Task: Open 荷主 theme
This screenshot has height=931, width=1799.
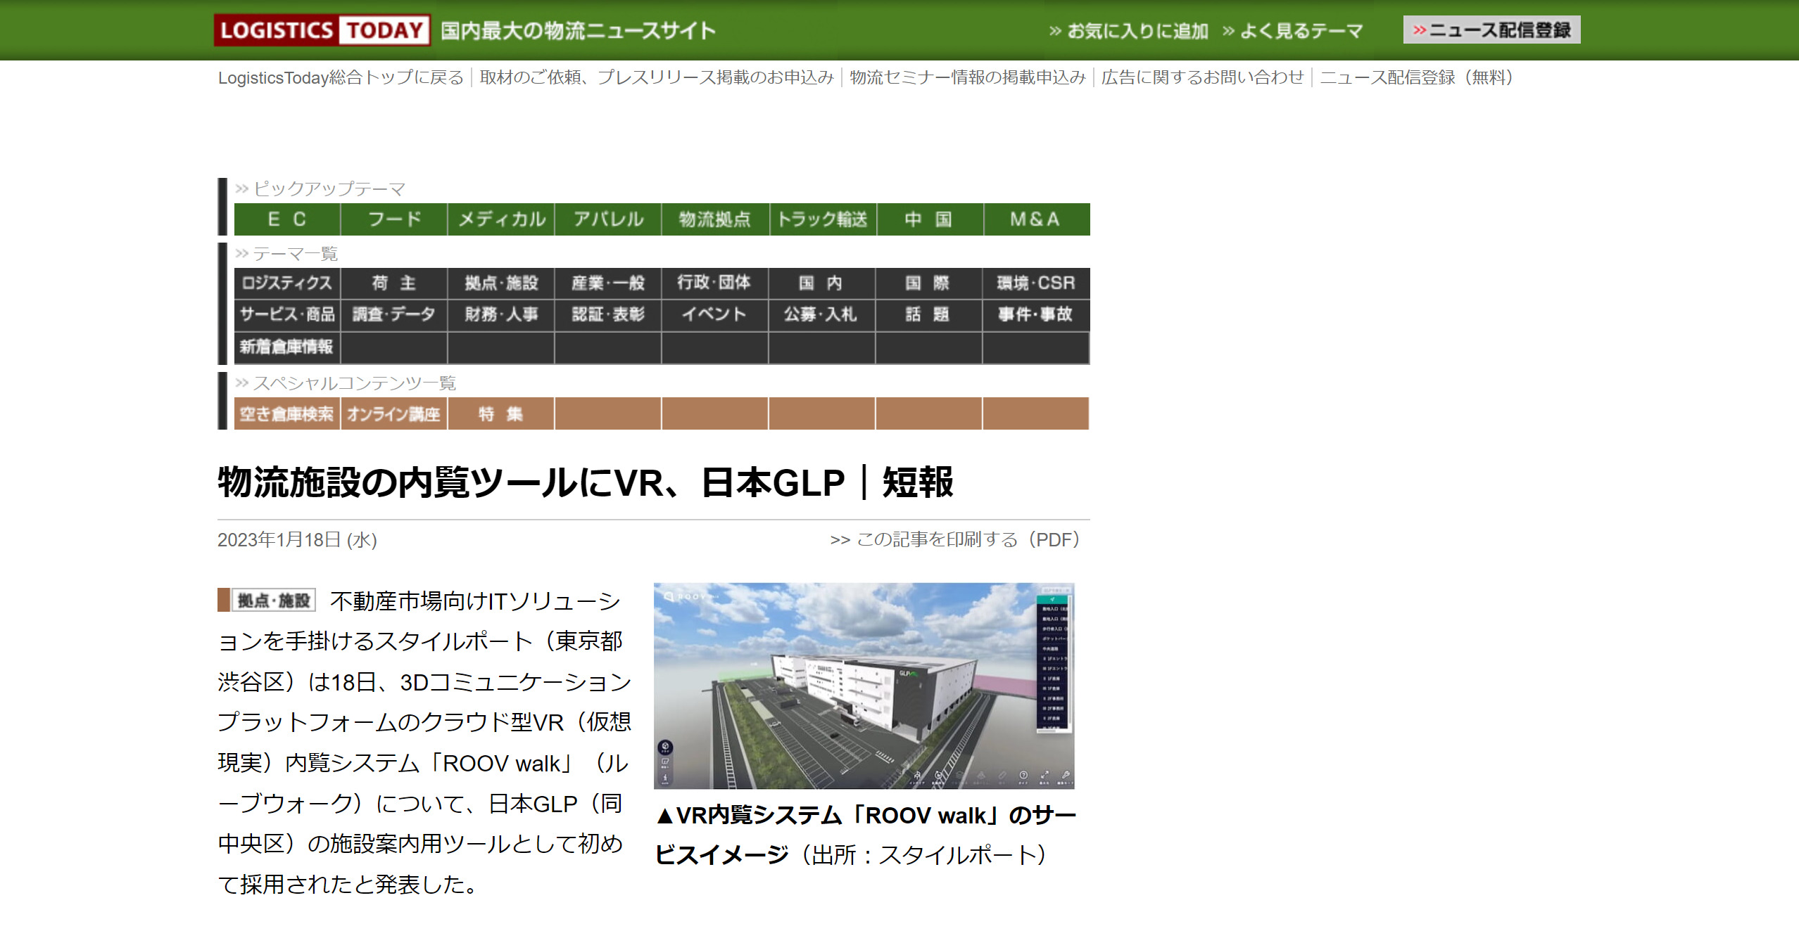Action: click(x=394, y=283)
